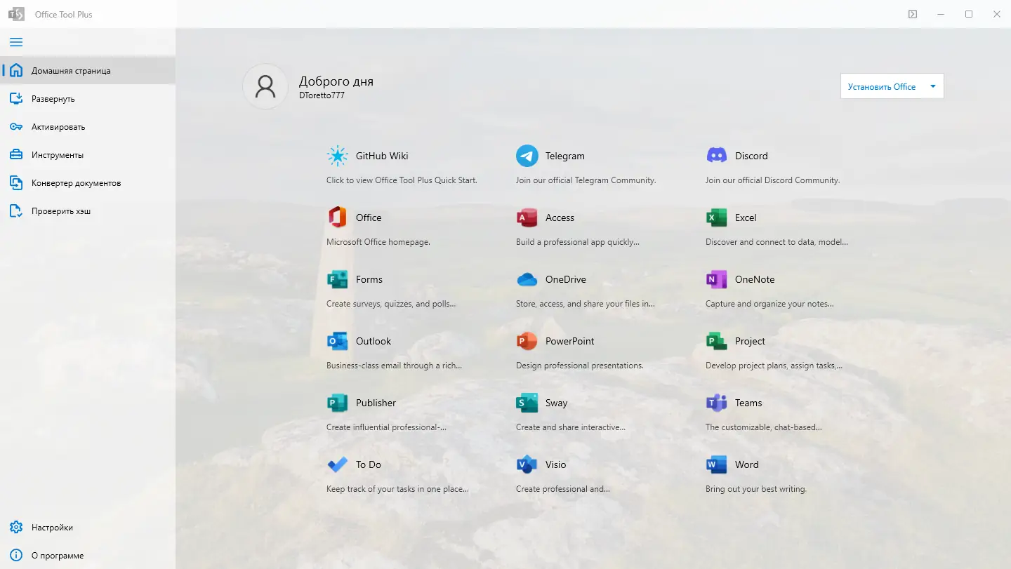This screenshot has height=569, width=1011.
Task: Open the Forms app icon
Action: point(338,279)
